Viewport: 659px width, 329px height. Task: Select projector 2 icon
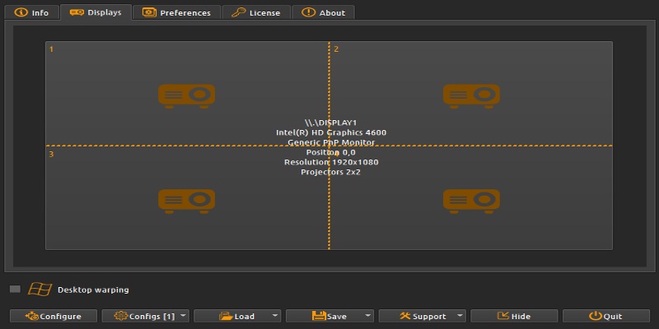pyautogui.click(x=471, y=96)
